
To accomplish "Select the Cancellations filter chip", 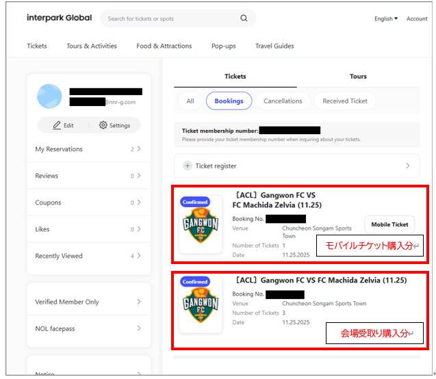I will (283, 101).
